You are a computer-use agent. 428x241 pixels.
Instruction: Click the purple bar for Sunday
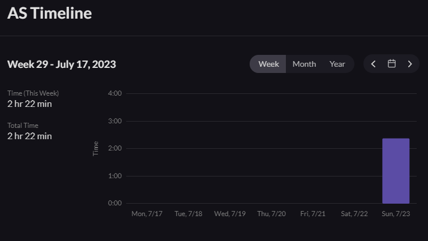[396, 171]
